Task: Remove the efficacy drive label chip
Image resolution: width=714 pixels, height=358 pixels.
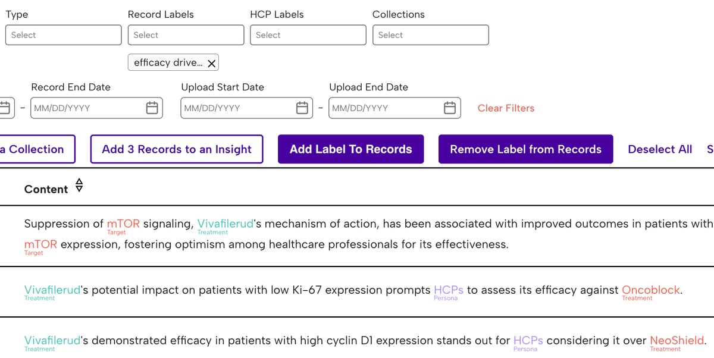Action: pyautogui.click(x=211, y=63)
